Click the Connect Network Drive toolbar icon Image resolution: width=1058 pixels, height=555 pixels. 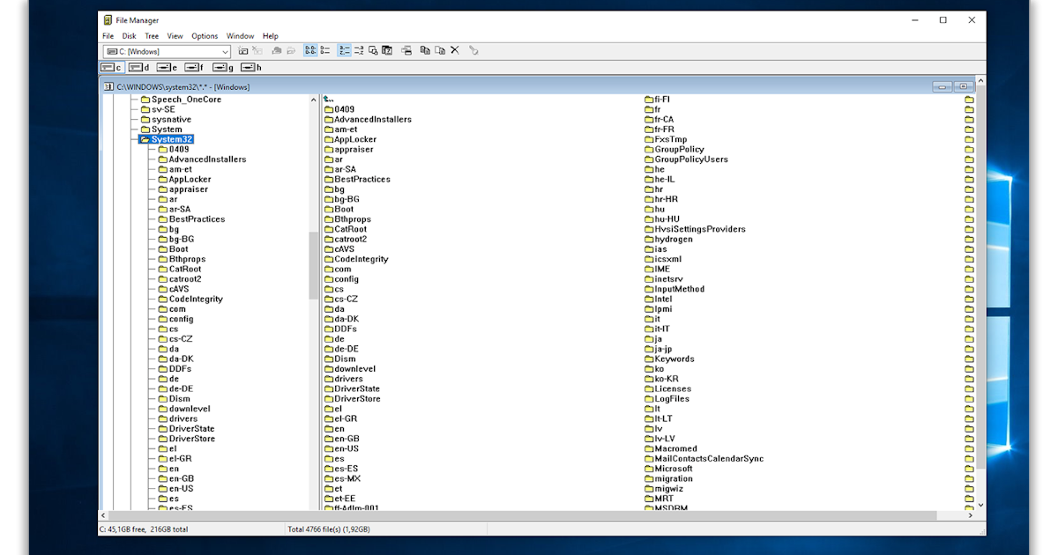click(243, 51)
